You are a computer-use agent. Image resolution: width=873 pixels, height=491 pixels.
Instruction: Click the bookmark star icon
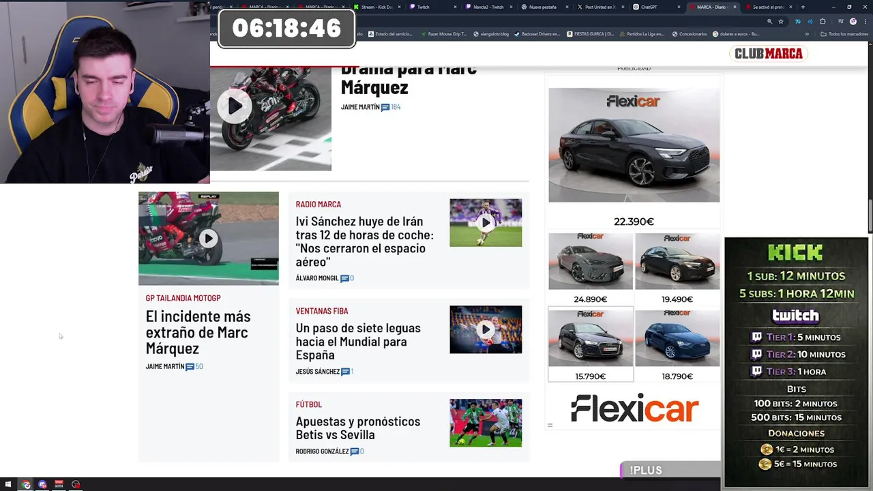click(x=781, y=21)
